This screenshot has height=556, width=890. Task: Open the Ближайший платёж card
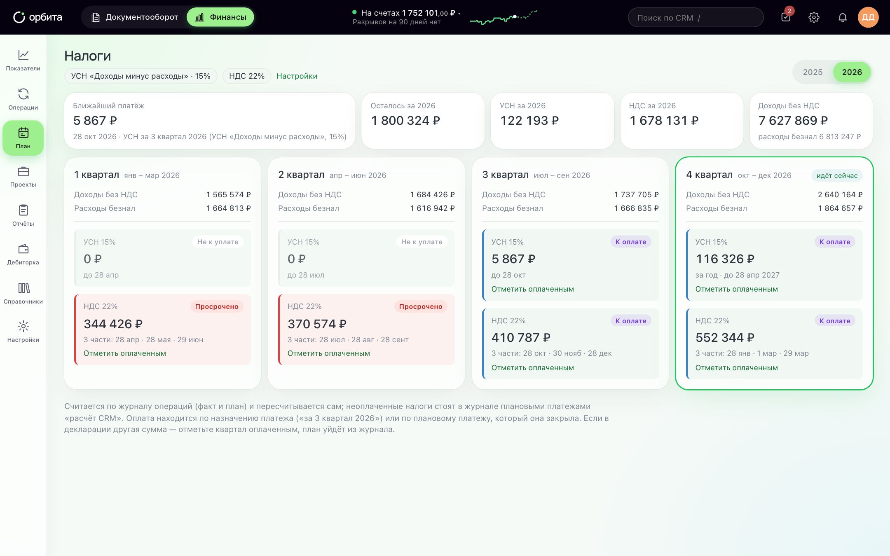click(x=210, y=121)
